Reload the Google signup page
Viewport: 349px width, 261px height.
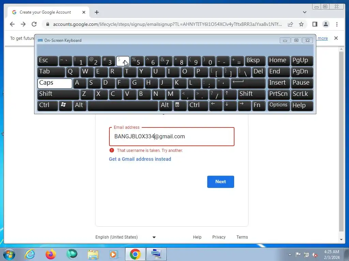(x=34, y=24)
